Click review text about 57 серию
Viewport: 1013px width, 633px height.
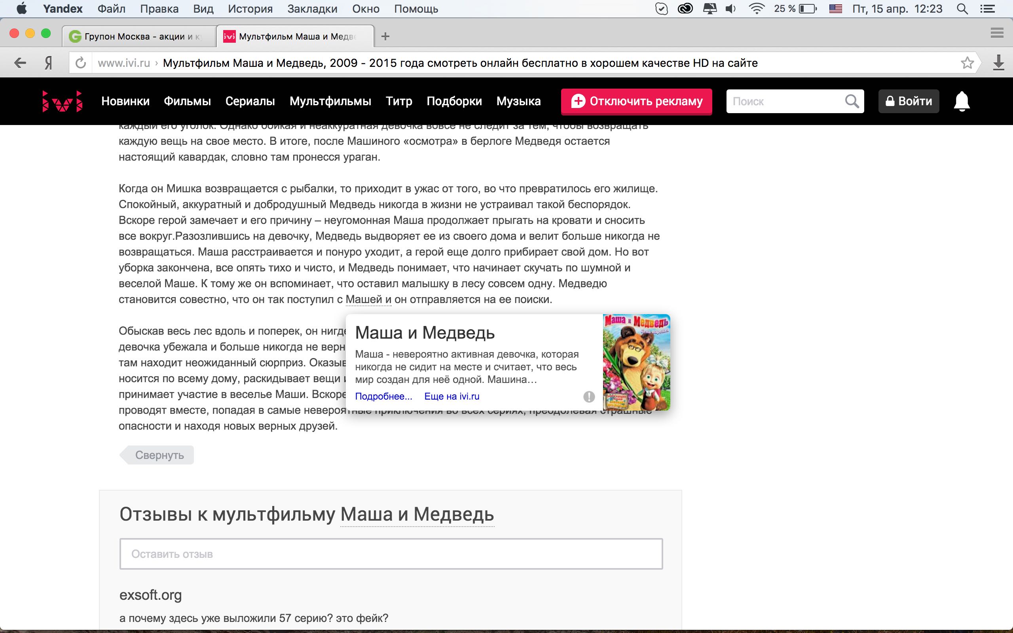point(254,618)
